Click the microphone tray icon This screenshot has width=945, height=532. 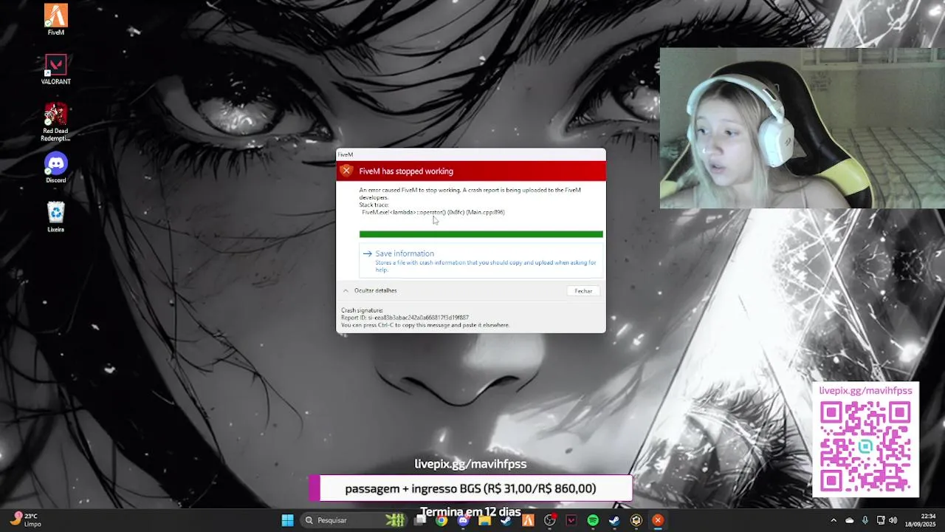point(865,520)
